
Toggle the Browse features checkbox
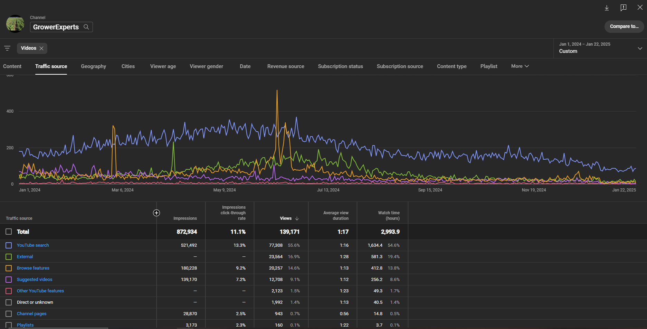tap(9, 268)
